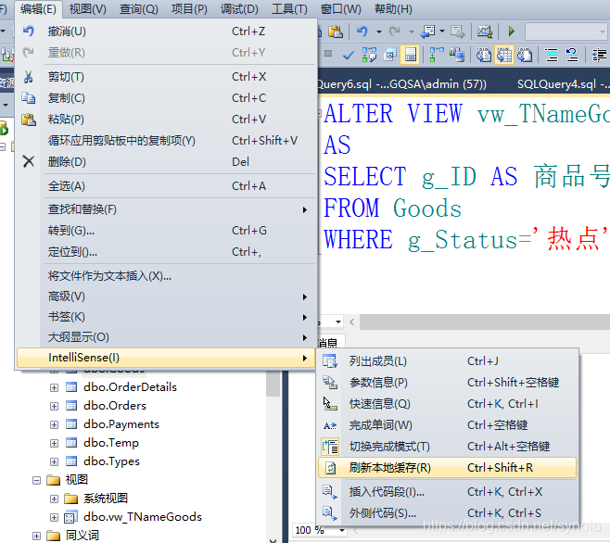This screenshot has height=543, width=610.
Task: Choose 快速信息(Q) in the submenu
Action: coord(447,404)
